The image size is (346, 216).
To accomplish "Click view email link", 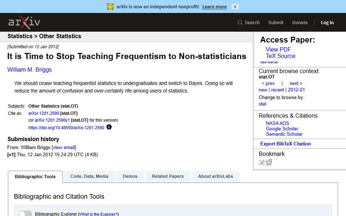I will [x=64, y=148].
